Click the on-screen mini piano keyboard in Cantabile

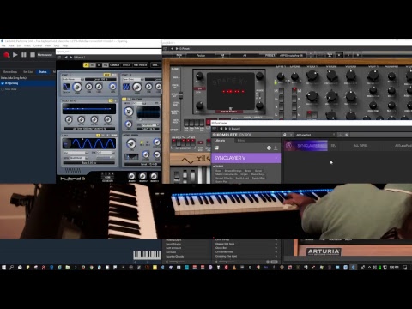click(x=147, y=254)
